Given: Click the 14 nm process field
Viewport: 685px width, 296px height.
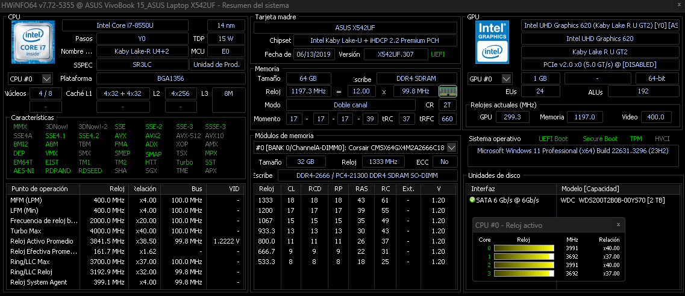Looking at the screenshot, I should (x=226, y=25).
